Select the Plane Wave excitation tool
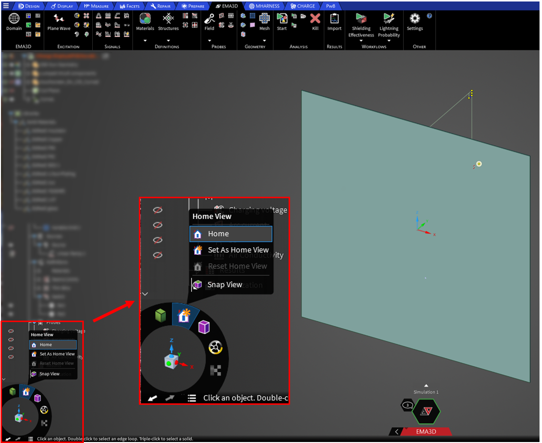 click(x=59, y=19)
